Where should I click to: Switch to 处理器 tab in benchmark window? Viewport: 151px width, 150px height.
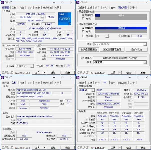(x=81, y=8)
